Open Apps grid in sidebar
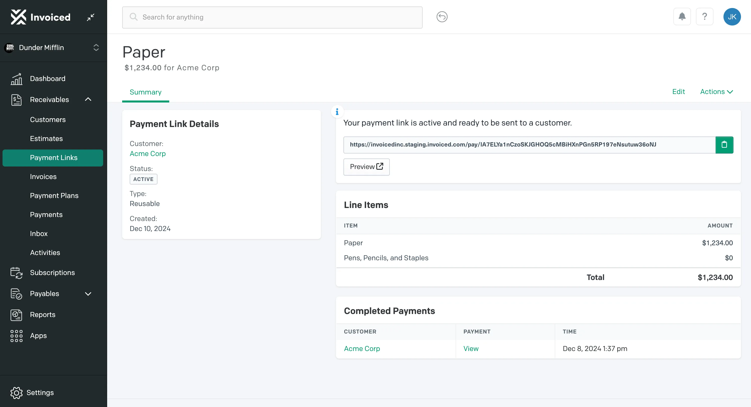This screenshot has height=407, width=751. click(x=29, y=336)
